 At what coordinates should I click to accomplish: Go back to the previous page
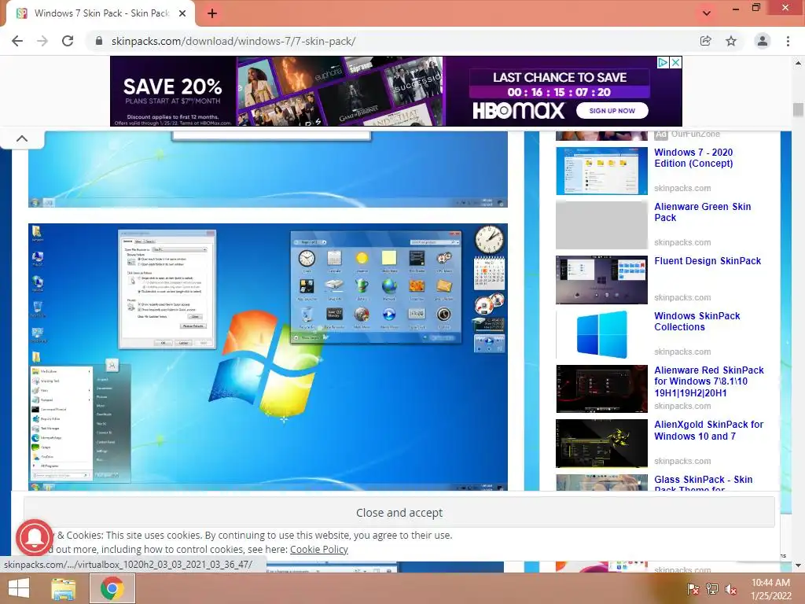coord(17,41)
